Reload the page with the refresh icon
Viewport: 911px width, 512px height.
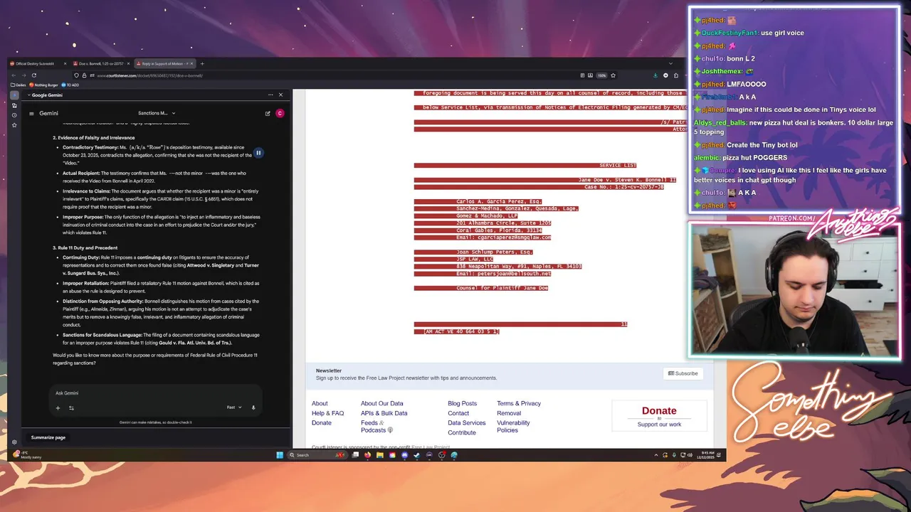[x=33, y=75]
